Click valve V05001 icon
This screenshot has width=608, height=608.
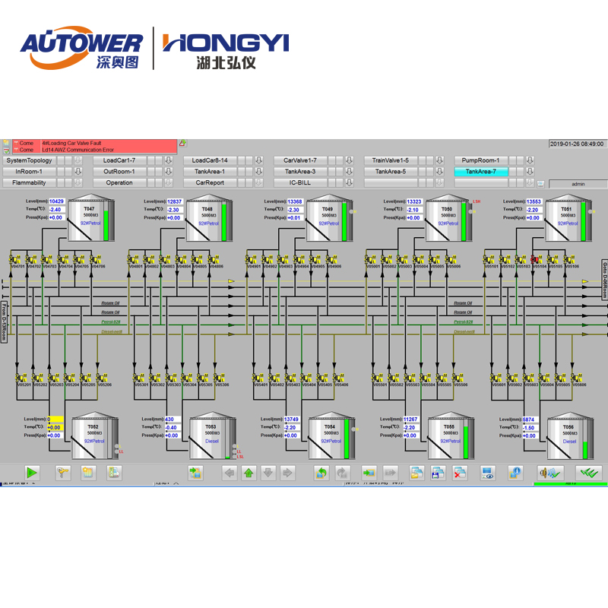pyautogui.click(x=370, y=259)
